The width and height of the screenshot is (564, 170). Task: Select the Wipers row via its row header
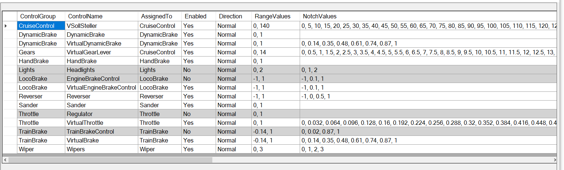point(10,149)
